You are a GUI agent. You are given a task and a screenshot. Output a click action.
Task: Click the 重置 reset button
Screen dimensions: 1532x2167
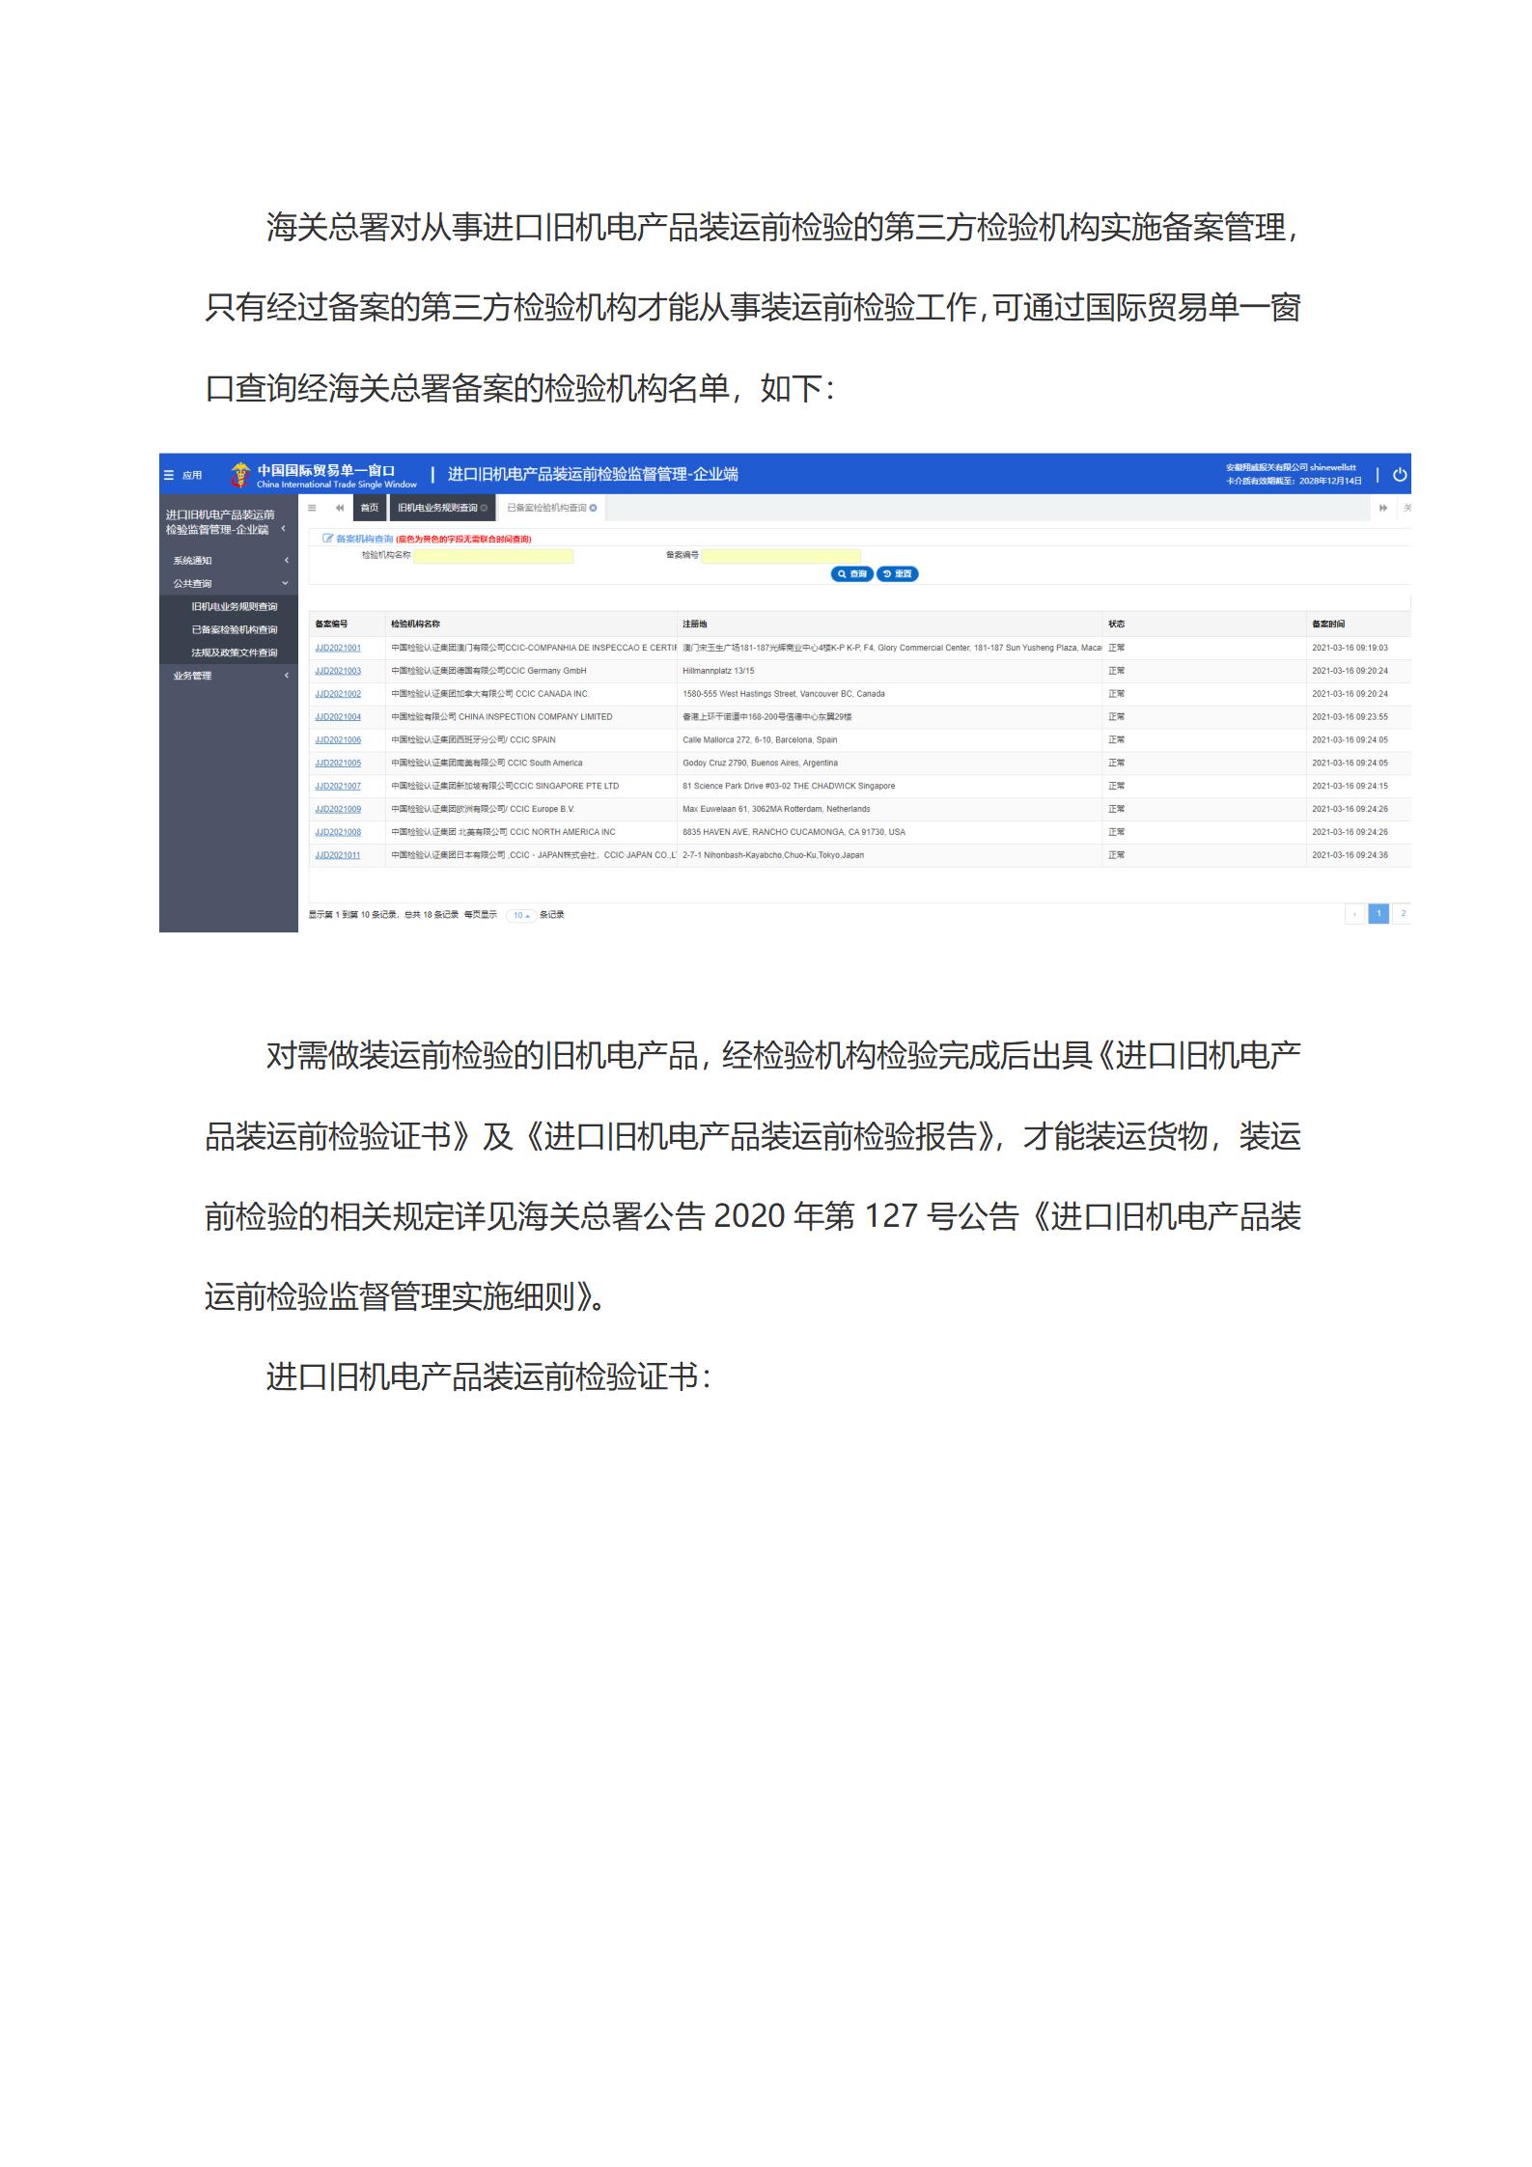[898, 574]
